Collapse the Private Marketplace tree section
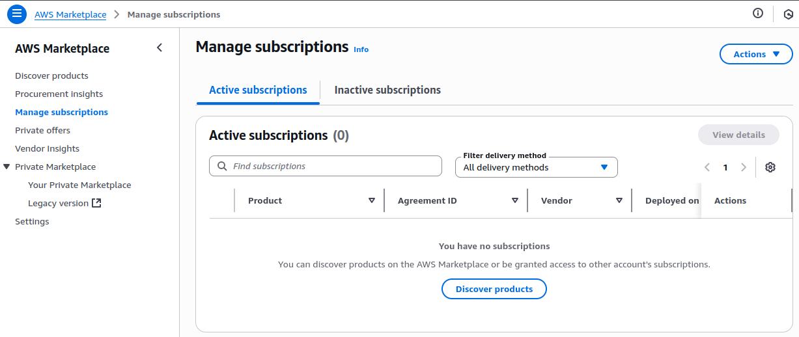Viewport: 799px width, 337px height. coord(7,167)
